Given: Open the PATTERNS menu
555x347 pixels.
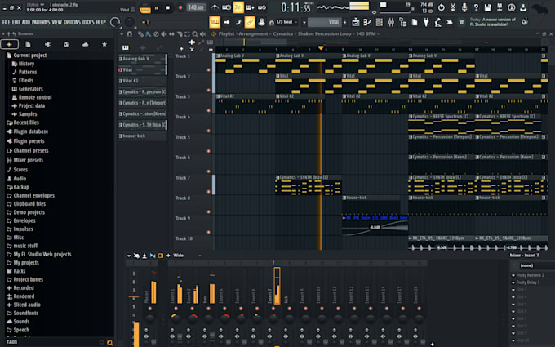Looking at the screenshot, I should (x=41, y=22).
